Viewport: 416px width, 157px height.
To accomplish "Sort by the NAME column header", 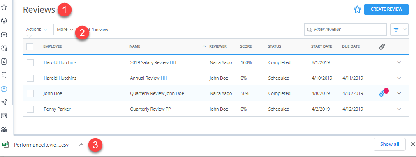I will pyautogui.click(x=135, y=46).
